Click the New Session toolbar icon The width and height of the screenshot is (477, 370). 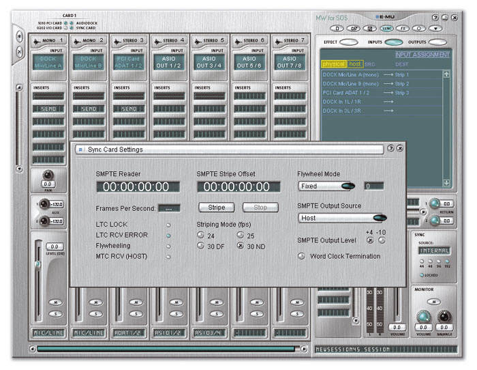click(338, 28)
